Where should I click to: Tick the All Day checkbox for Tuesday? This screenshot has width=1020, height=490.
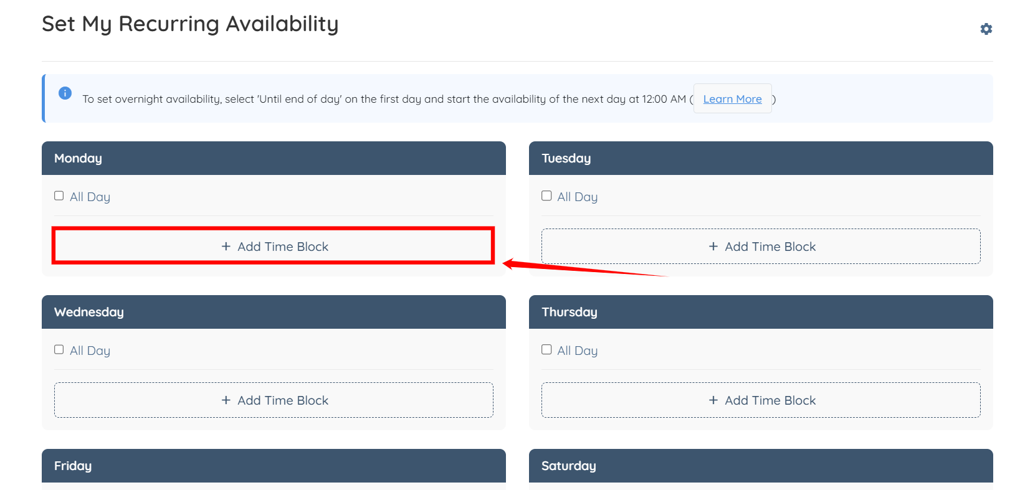tap(546, 196)
